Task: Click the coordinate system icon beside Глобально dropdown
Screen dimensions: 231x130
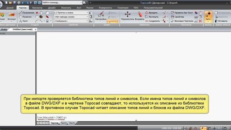Action: (x=91, y=21)
